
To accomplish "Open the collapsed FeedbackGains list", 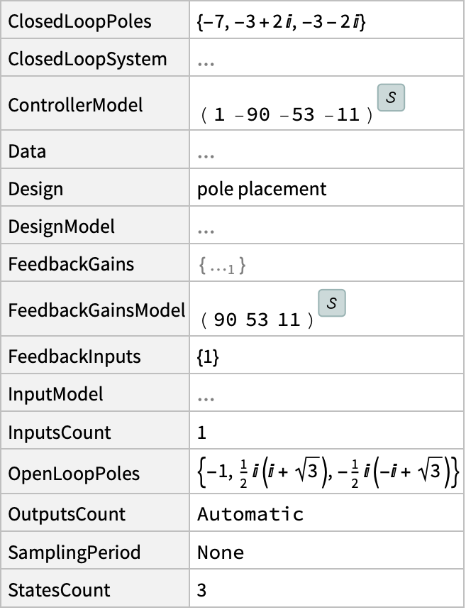I will coord(222,266).
